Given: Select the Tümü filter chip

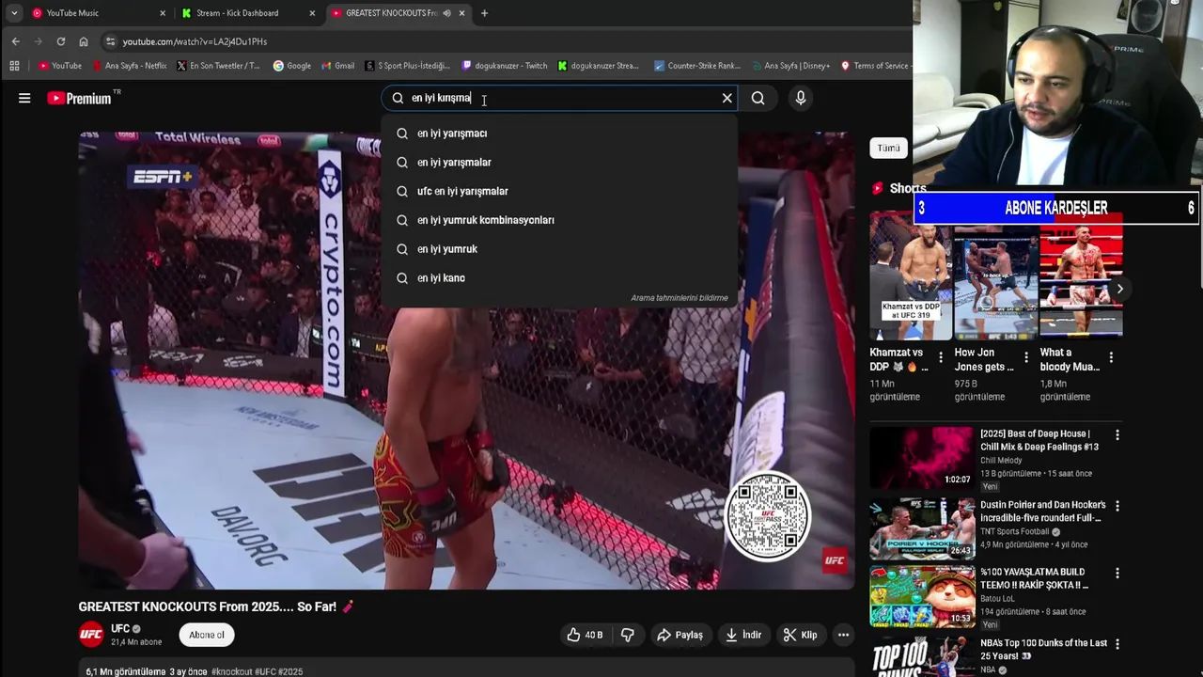Looking at the screenshot, I should [x=888, y=148].
